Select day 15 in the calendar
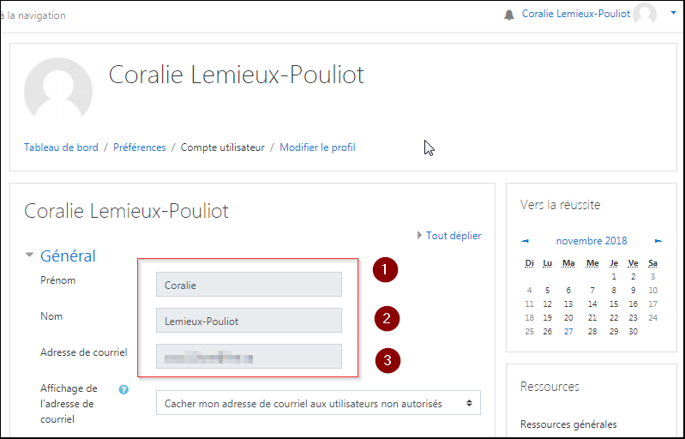Image resolution: width=685 pixels, height=439 pixels. pos(612,304)
